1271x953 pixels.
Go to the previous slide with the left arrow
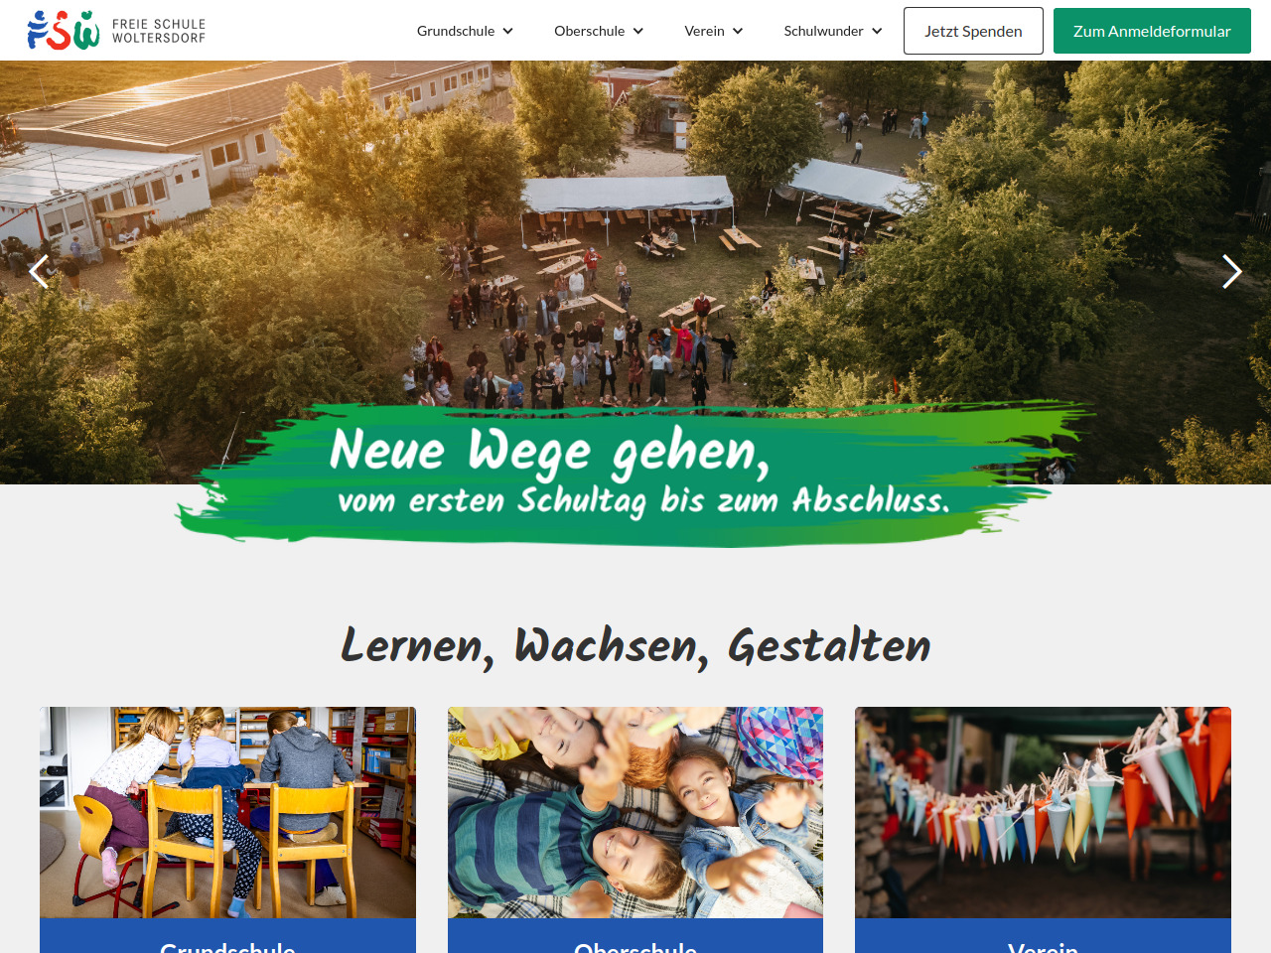pyautogui.click(x=39, y=272)
